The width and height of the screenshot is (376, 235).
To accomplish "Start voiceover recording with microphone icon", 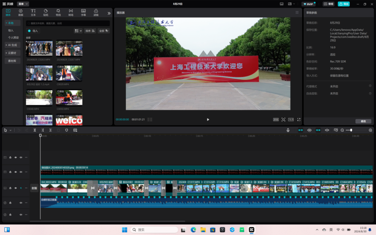I will click(x=288, y=130).
